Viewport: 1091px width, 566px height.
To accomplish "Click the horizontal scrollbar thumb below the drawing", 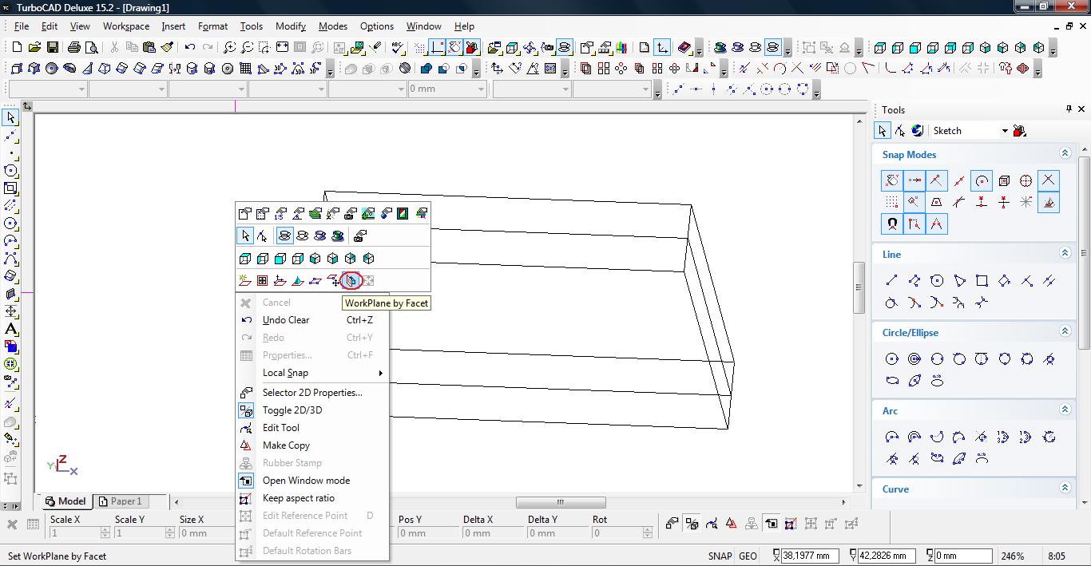I will point(560,502).
